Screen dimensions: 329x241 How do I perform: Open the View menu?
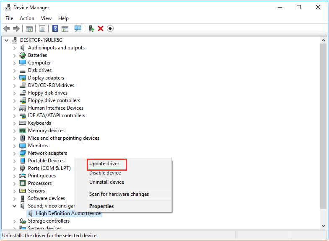pos(46,18)
